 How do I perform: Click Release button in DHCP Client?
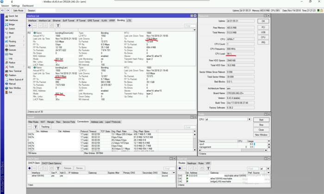tap(68, 168)
